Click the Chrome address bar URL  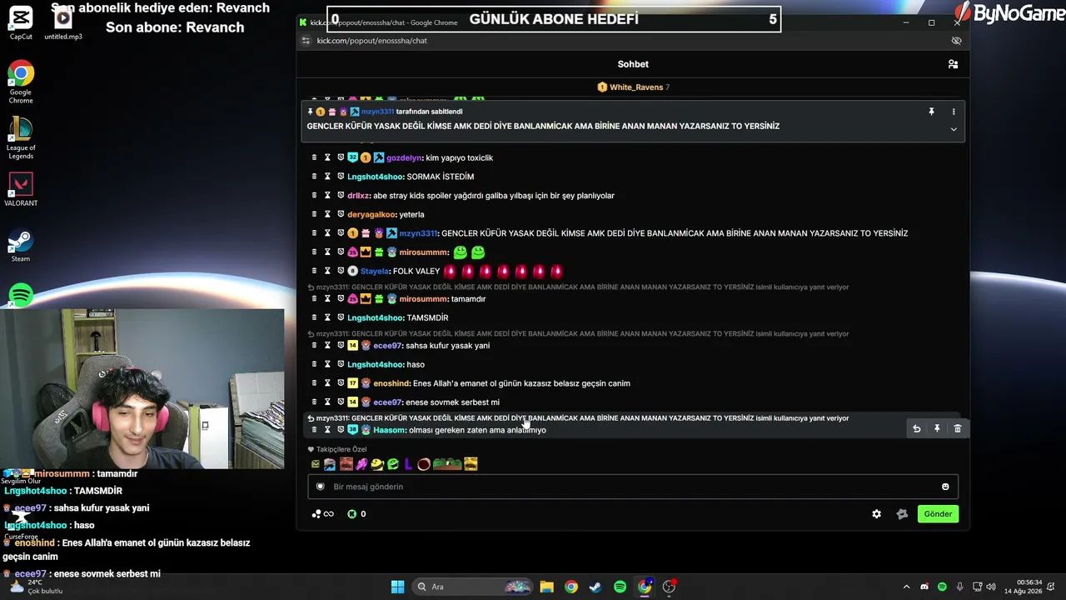(372, 41)
